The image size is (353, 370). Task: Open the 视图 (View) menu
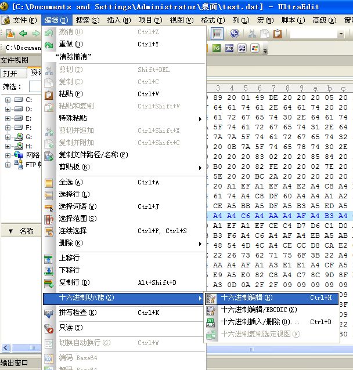point(182,20)
